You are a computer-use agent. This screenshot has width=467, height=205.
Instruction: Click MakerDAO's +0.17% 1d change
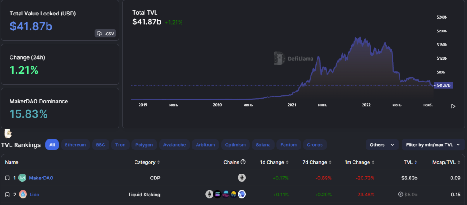point(280,178)
